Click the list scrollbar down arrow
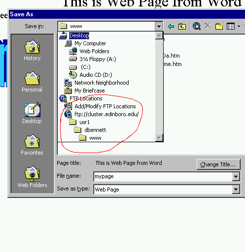 click(159, 138)
